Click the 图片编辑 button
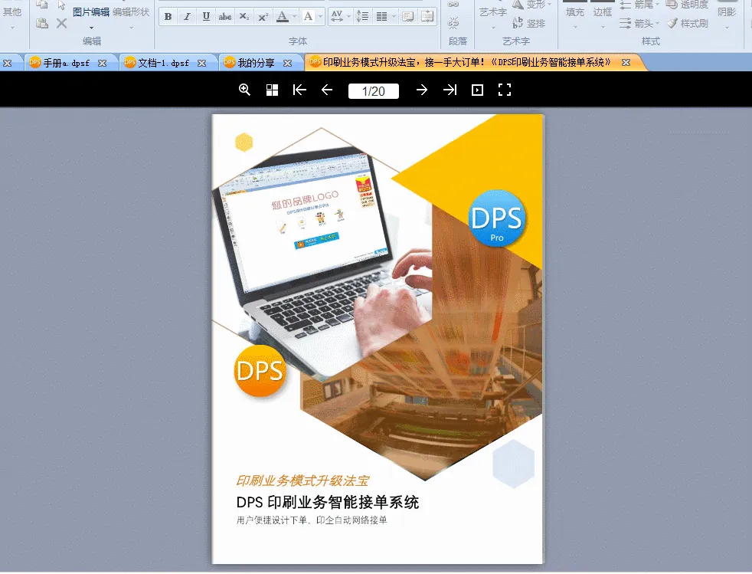752x574 pixels. tap(91, 12)
